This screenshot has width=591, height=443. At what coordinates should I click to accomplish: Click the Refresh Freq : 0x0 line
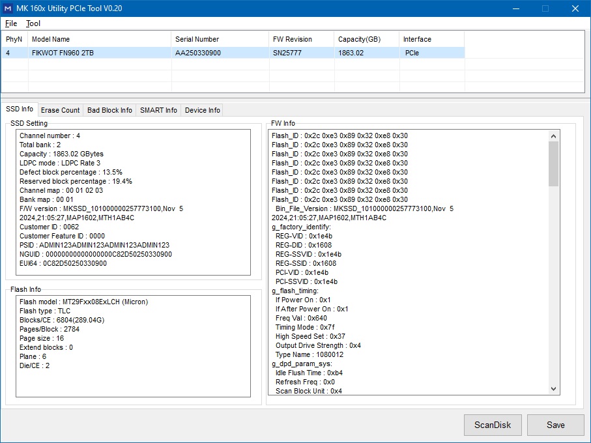[305, 382]
